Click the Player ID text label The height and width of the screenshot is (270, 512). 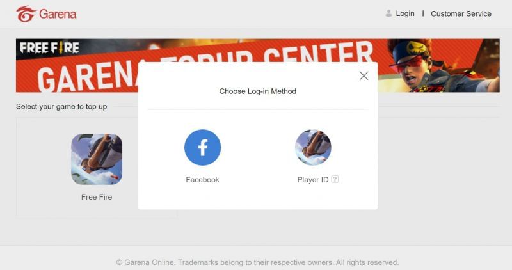[x=313, y=180]
